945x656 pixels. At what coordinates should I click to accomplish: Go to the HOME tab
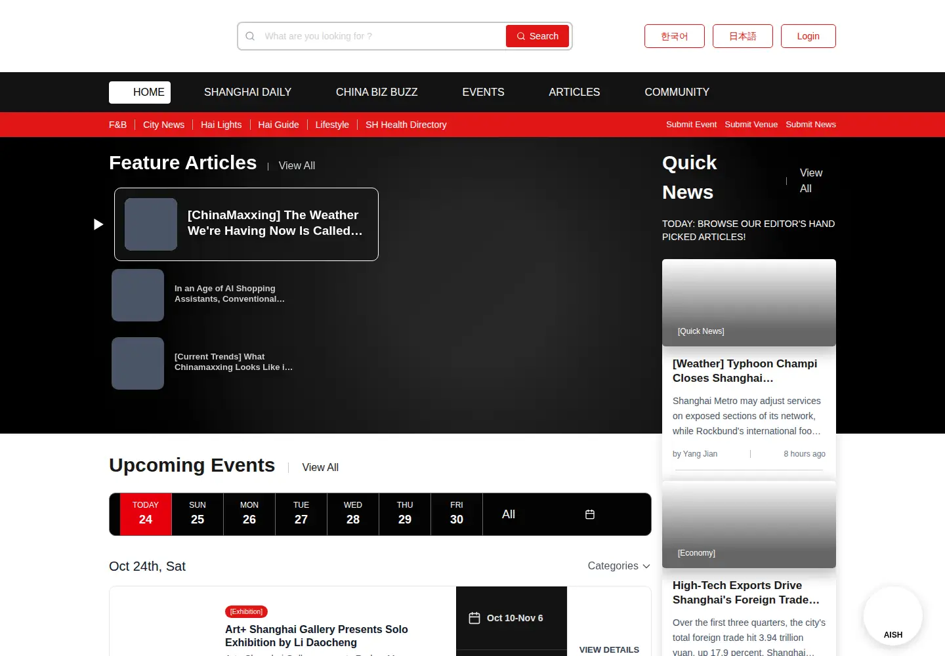click(x=140, y=92)
